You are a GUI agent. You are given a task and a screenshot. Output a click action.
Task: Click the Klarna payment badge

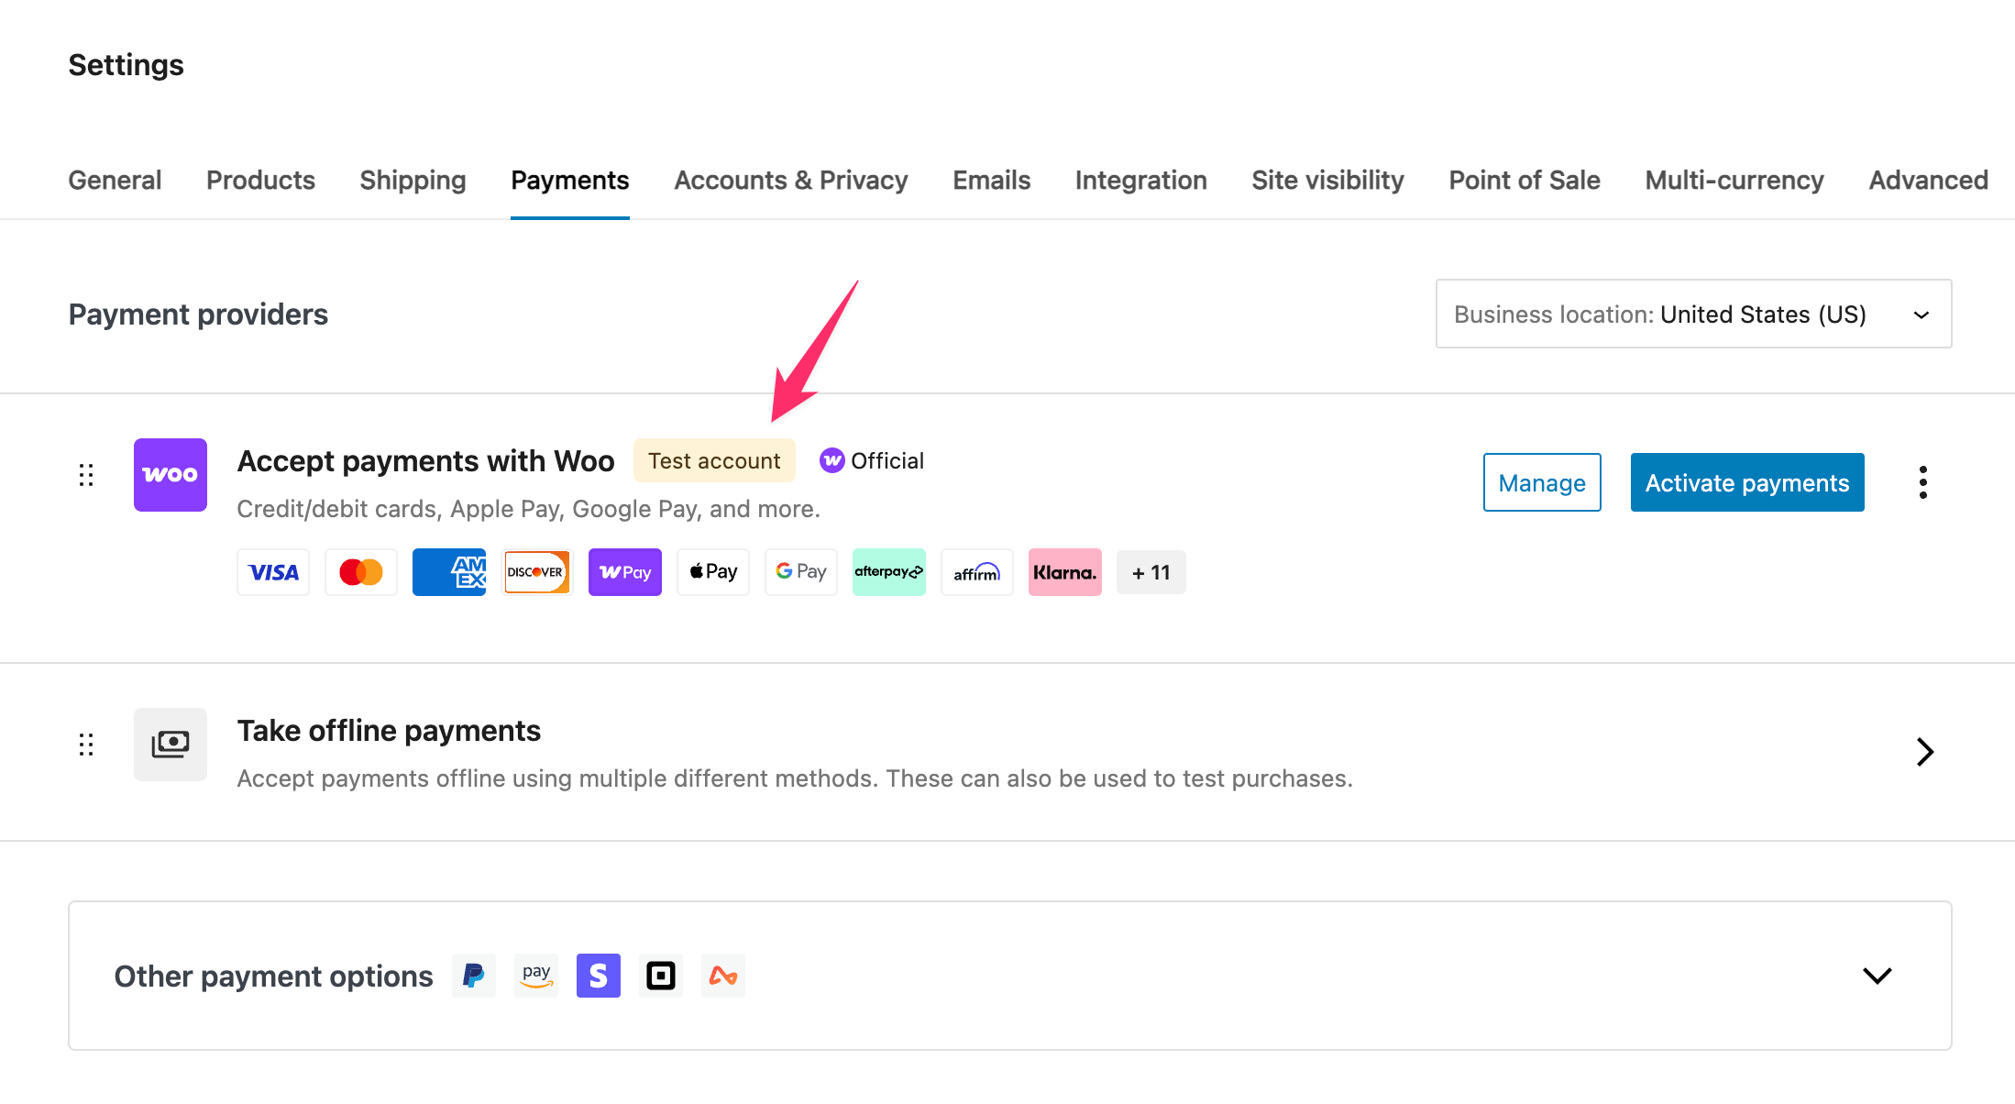coord(1064,571)
